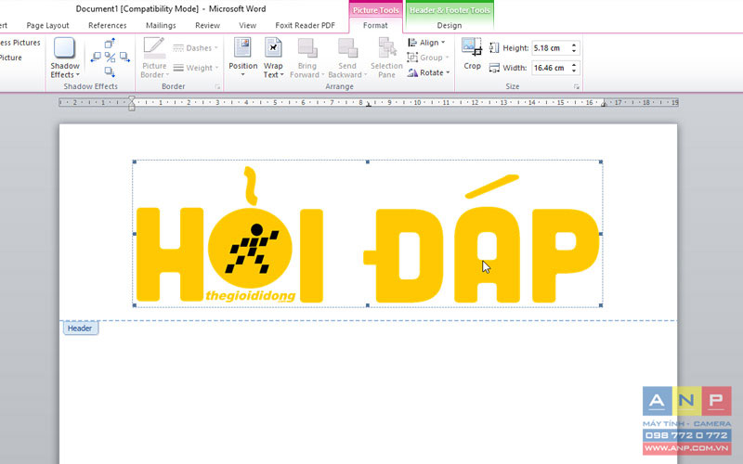Viewport: 743px width, 464px height.
Task: Click the Height icon beside the label
Action: point(494,48)
